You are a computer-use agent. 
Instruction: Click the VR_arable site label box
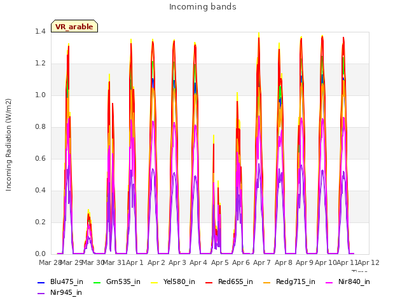coord(74,26)
